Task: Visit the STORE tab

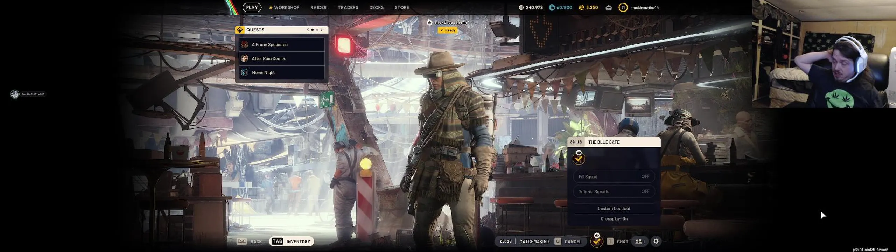Action: (402, 7)
